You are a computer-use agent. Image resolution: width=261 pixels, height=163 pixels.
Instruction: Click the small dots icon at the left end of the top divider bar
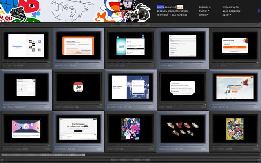3,25
